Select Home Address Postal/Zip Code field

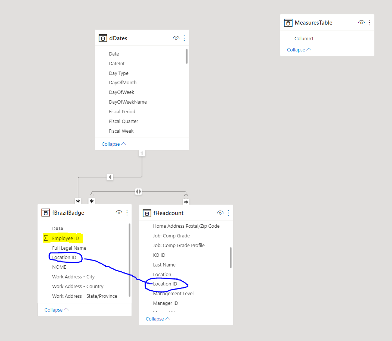click(186, 226)
